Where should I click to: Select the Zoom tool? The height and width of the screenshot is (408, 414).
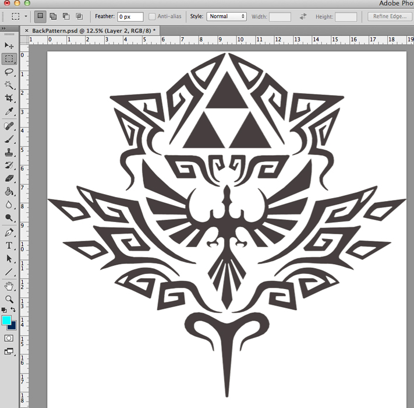point(9,299)
